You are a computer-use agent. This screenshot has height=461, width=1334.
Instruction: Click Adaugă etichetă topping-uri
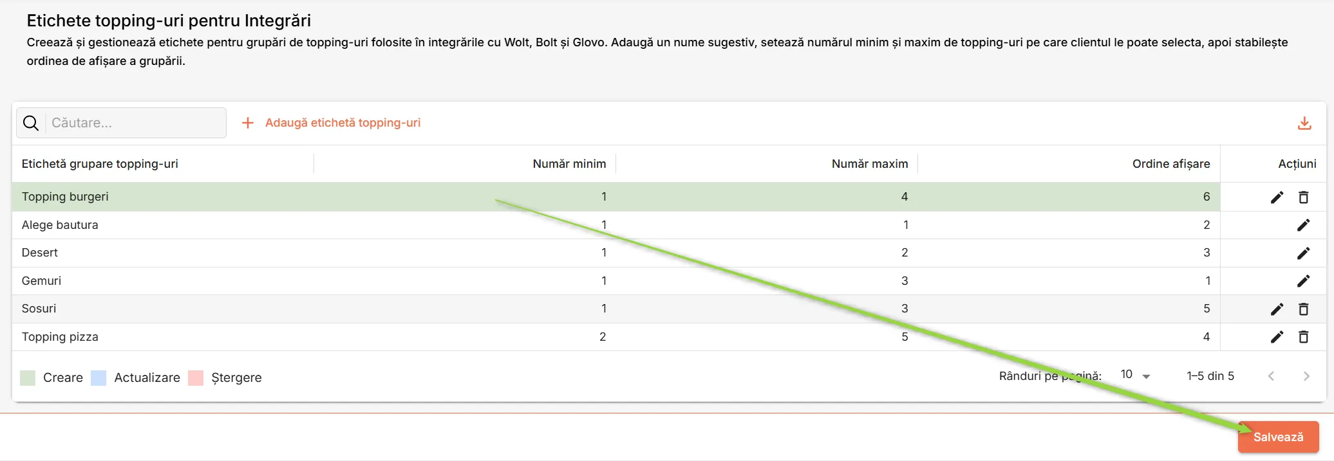[331, 123]
